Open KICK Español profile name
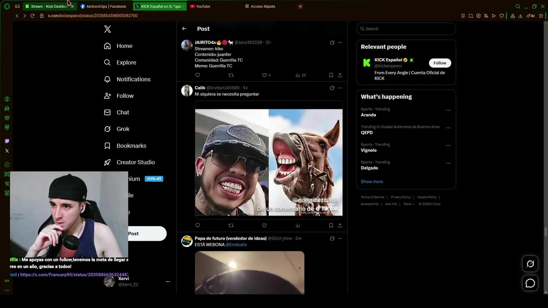548x308 pixels. tap(388, 60)
